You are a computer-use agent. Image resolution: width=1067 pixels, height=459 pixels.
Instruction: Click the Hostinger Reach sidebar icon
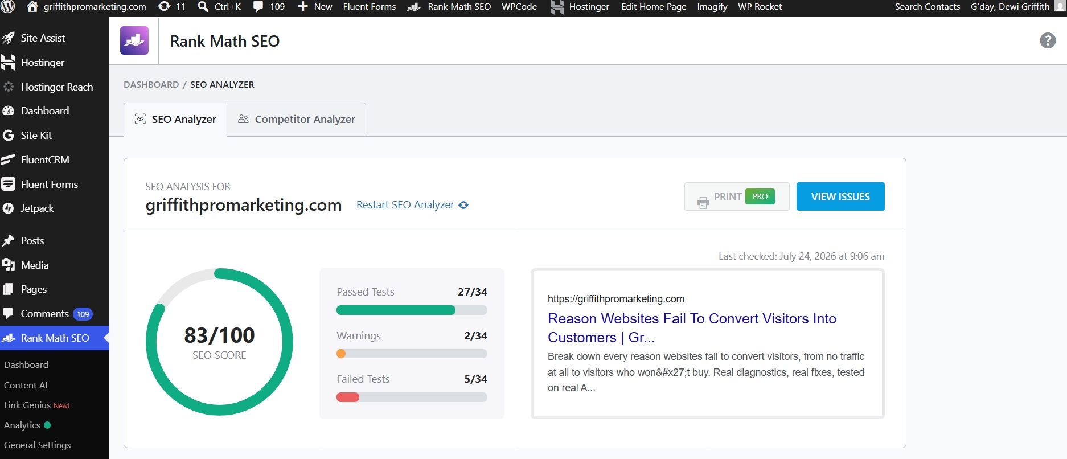tap(9, 87)
